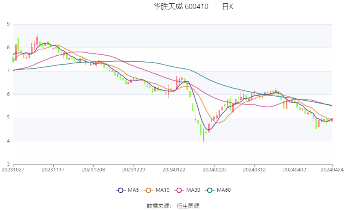Screen dimensions: 346x210
Task: Hide the MA60 line via its label
Action: point(224,190)
